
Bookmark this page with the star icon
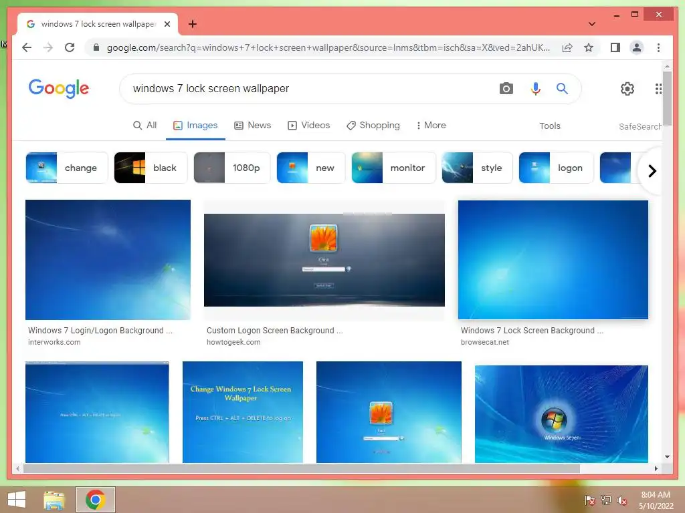(589, 47)
